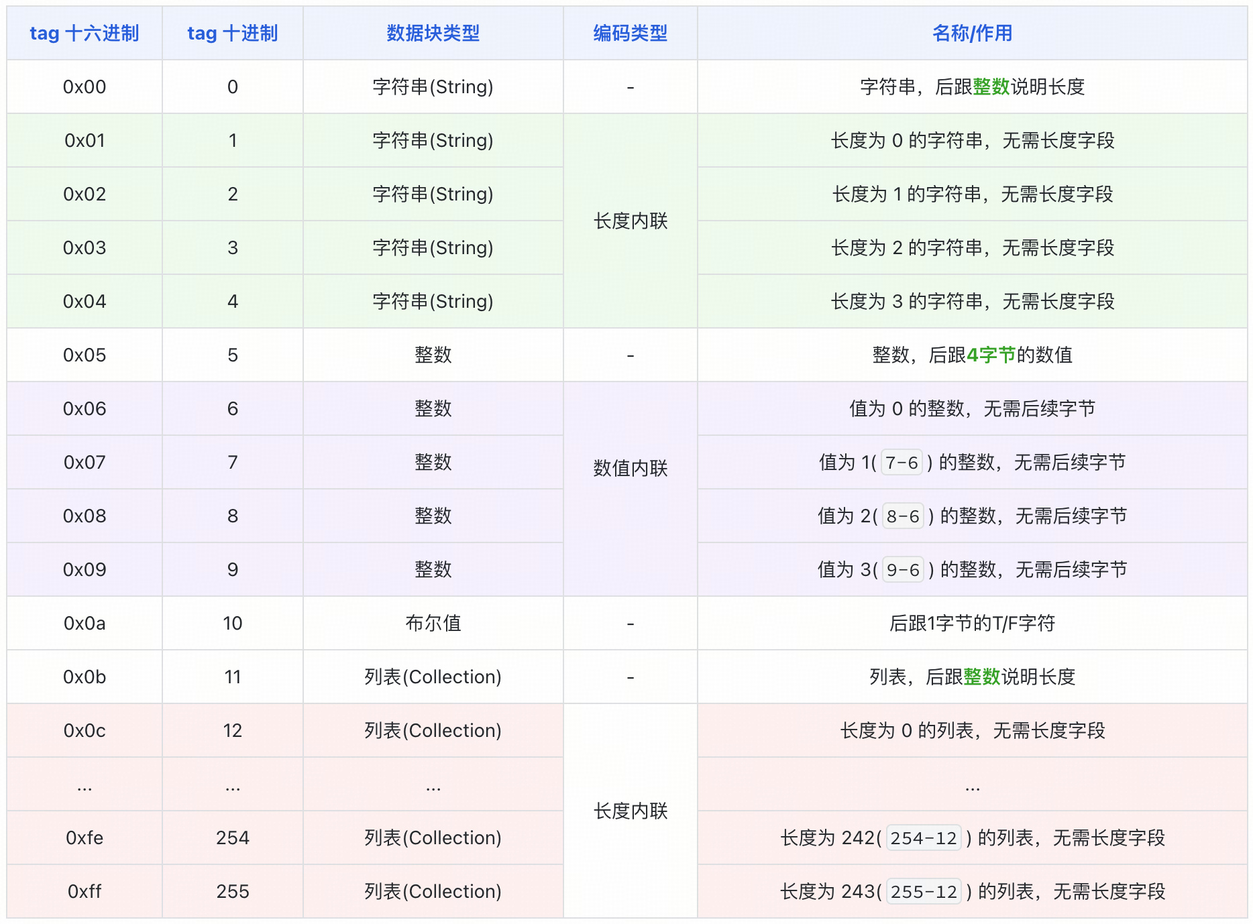The height and width of the screenshot is (924, 1253).
Task: Select the "数据块类型" column header
Action: (x=433, y=34)
